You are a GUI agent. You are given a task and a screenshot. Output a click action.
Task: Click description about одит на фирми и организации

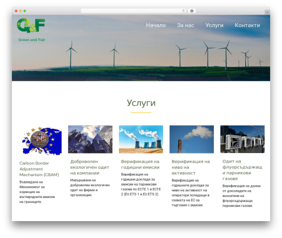click(x=90, y=187)
